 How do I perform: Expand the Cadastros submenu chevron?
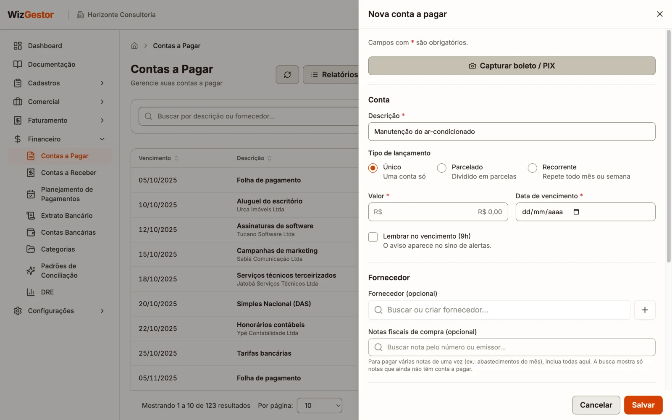102,83
